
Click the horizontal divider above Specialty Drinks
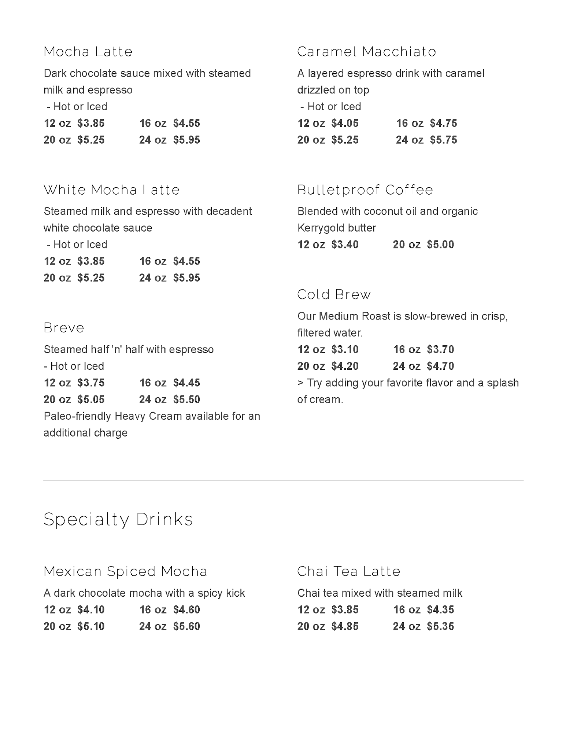pos(283,480)
